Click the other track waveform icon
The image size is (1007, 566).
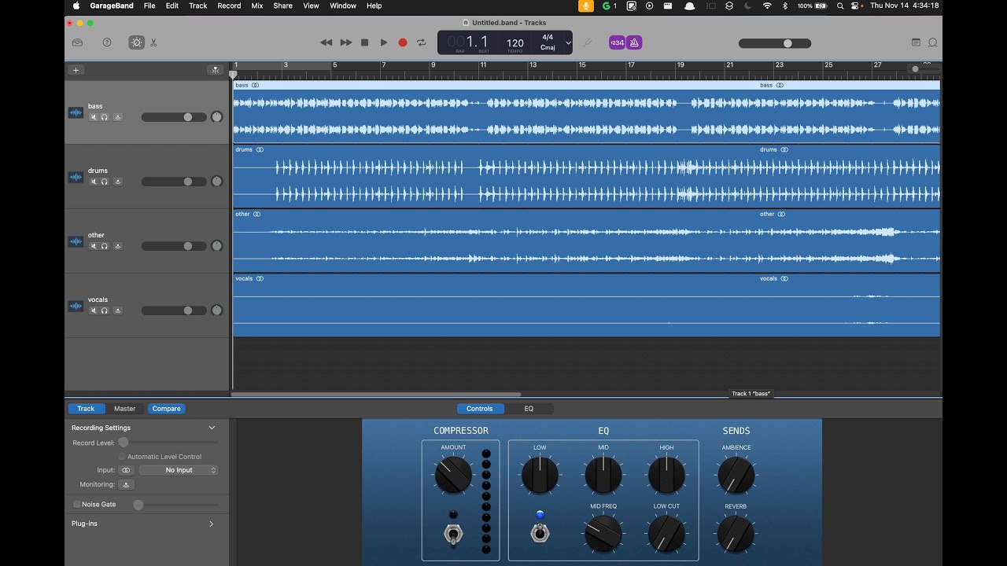[76, 241]
